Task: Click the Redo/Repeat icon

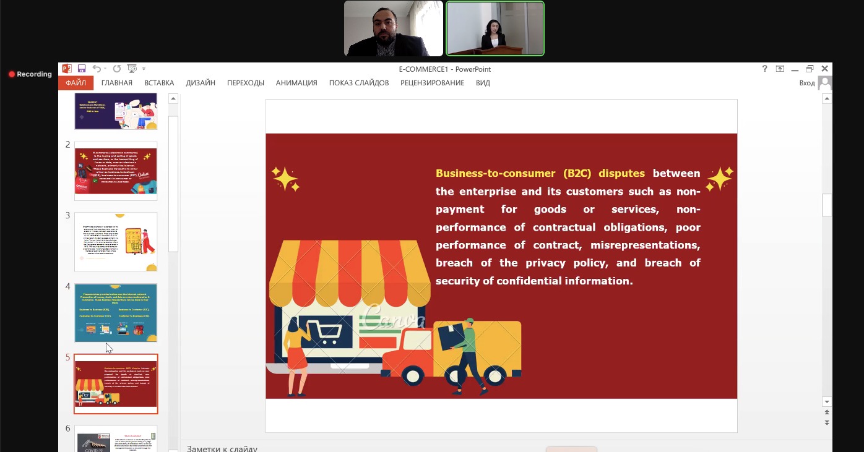Action: click(116, 69)
